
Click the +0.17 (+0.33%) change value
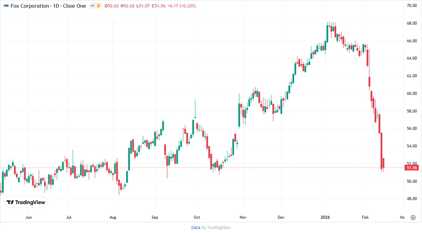(181, 6)
